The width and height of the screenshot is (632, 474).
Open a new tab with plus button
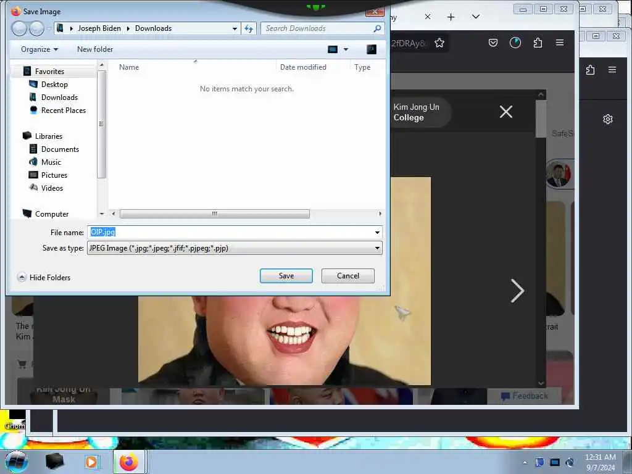point(451,17)
